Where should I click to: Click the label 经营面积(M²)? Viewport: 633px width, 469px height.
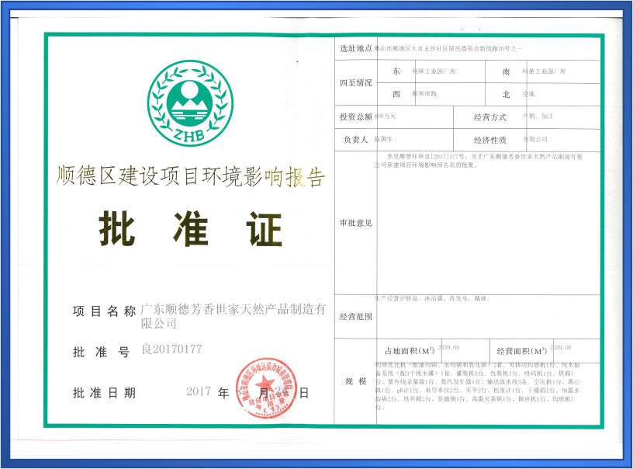521,351
